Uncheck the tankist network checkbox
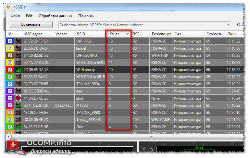 point(10,48)
